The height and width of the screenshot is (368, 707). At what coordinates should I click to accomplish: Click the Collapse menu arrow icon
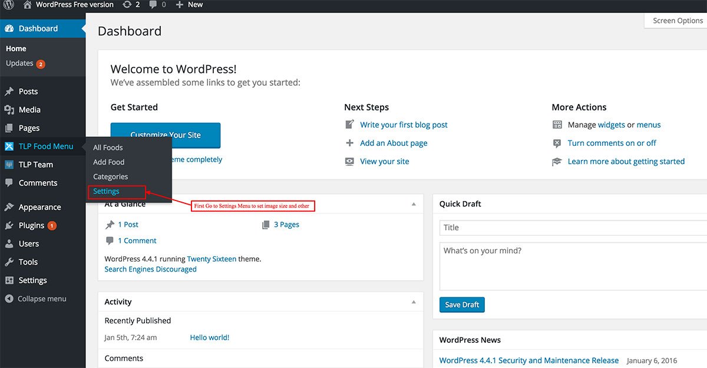[x=9, y=299]
